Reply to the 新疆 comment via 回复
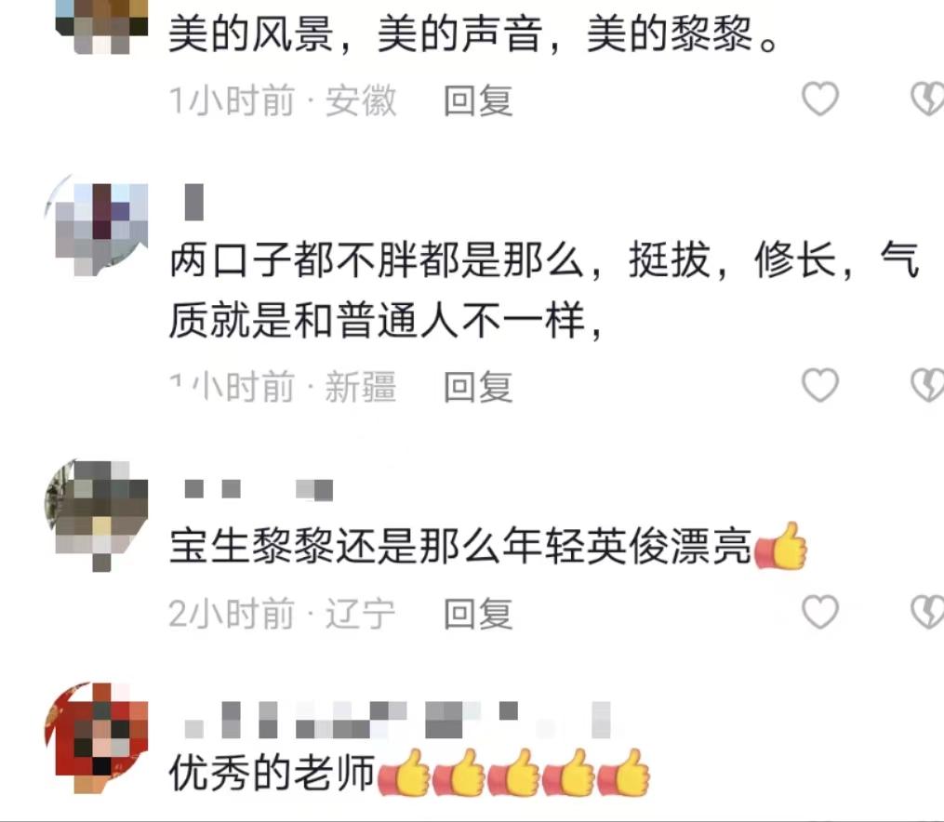The height and width of the screenshot is (822, 944). pyautogui.click(x=478, y=386)
